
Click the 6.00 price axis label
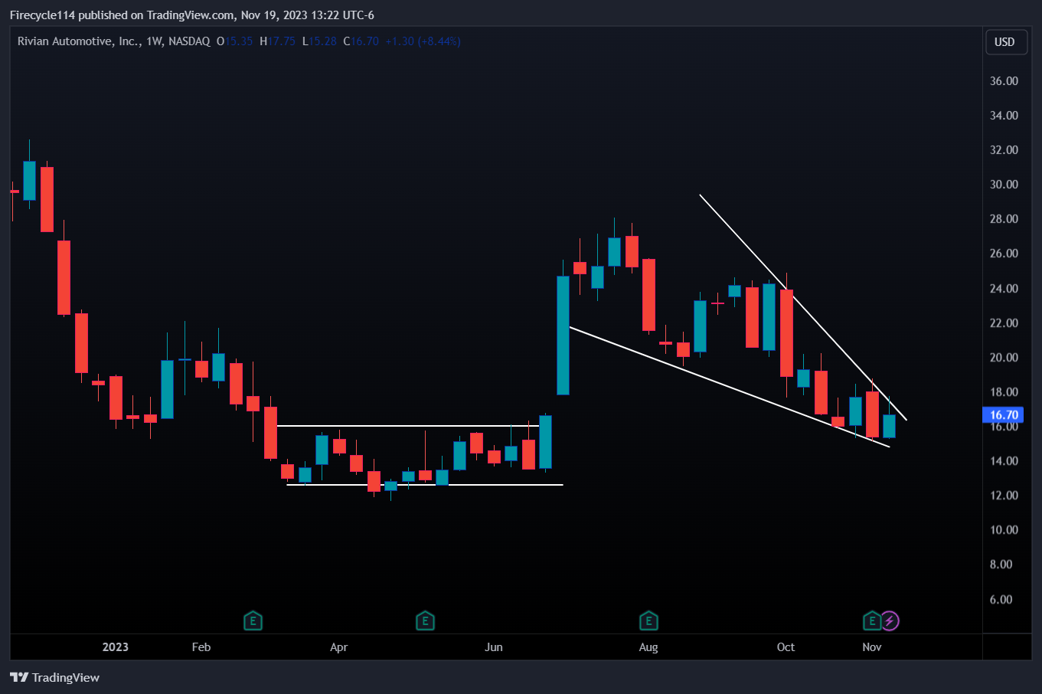pyautogui.click(x=1001, y=600)
